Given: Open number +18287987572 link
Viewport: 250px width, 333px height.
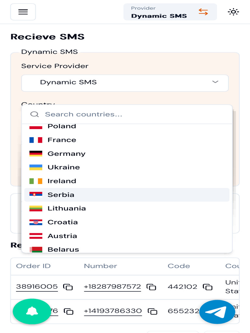Looking at the screenshot, I should point(112,287).
